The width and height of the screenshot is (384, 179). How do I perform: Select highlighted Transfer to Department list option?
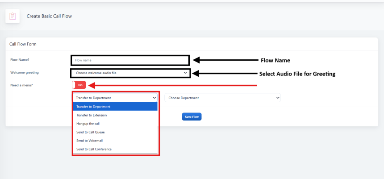point(115,107)
